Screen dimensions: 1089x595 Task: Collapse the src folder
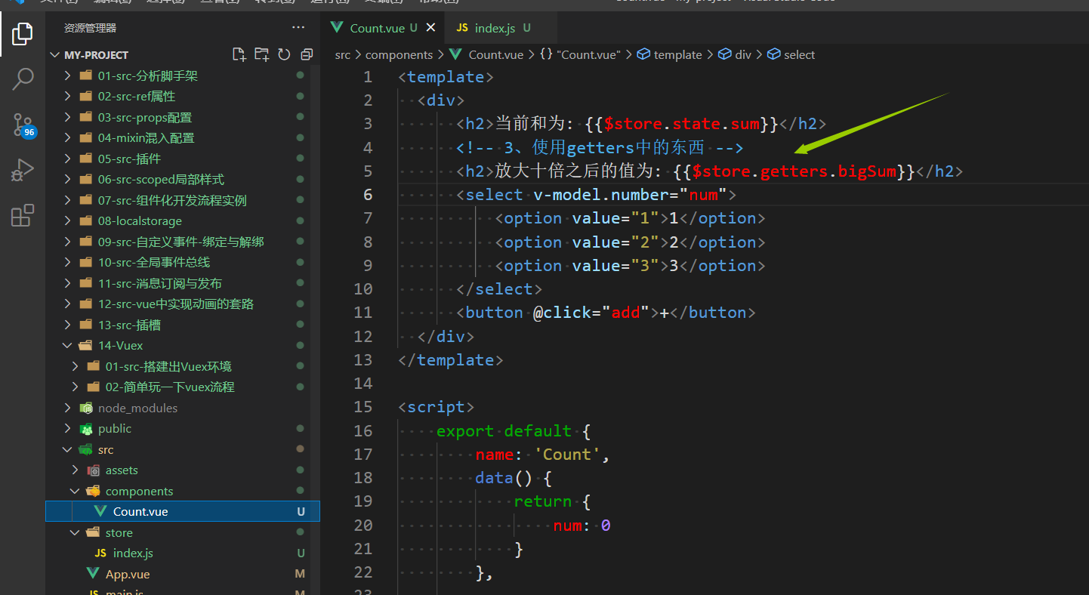pyautogui.click(x=183, y=449)
